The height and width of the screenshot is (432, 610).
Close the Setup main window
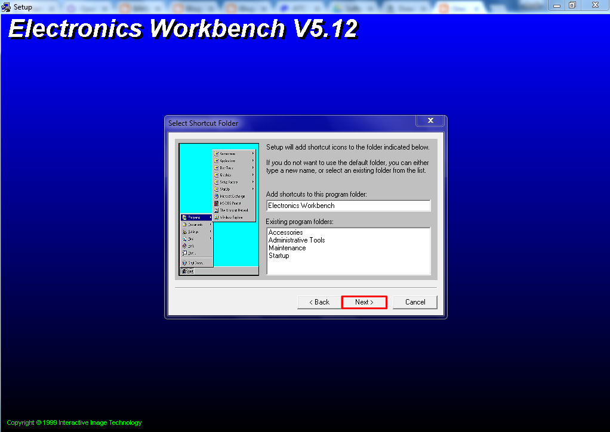(x=595, y=5)
